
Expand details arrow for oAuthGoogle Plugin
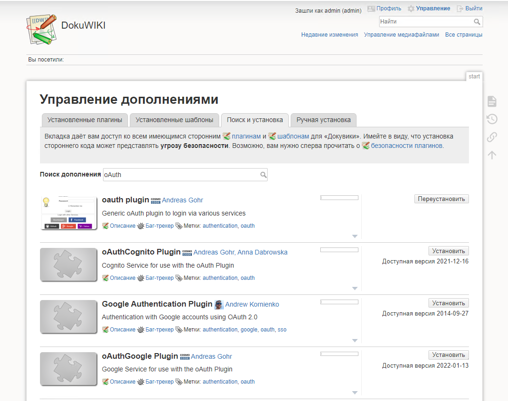[x=355, y=393]
